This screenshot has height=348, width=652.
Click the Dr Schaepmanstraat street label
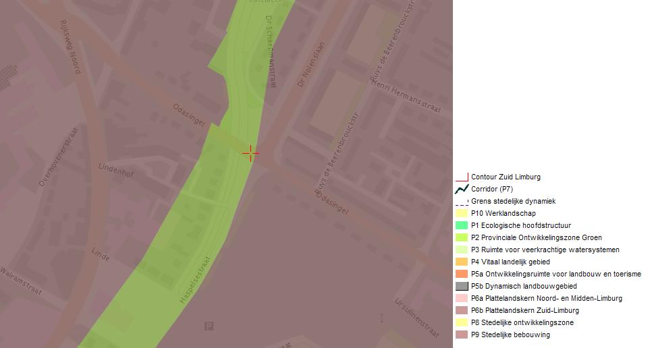[x=271, y=51]
